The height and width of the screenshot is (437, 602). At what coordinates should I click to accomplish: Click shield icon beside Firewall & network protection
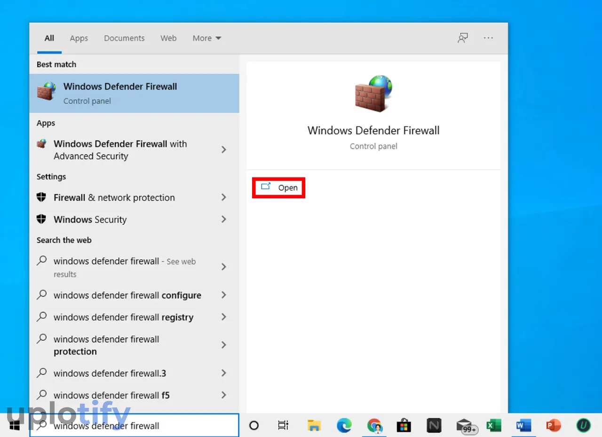point(41,197)
